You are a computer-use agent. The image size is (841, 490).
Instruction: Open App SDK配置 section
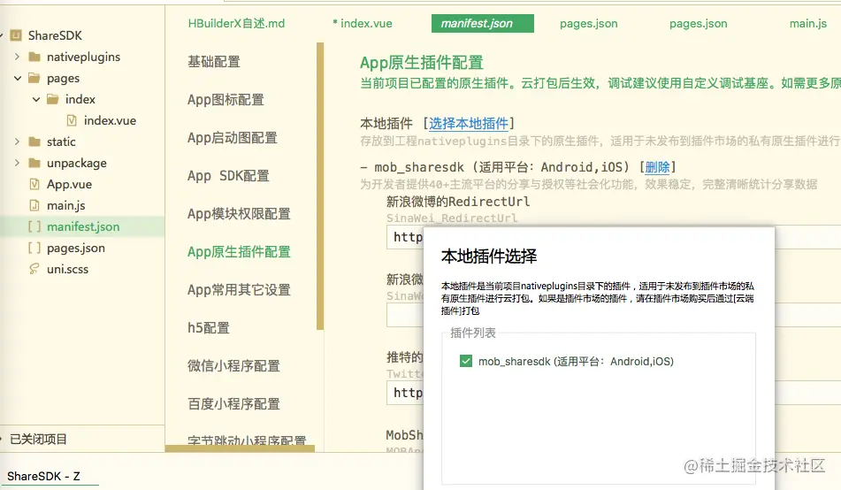[228, 176]
